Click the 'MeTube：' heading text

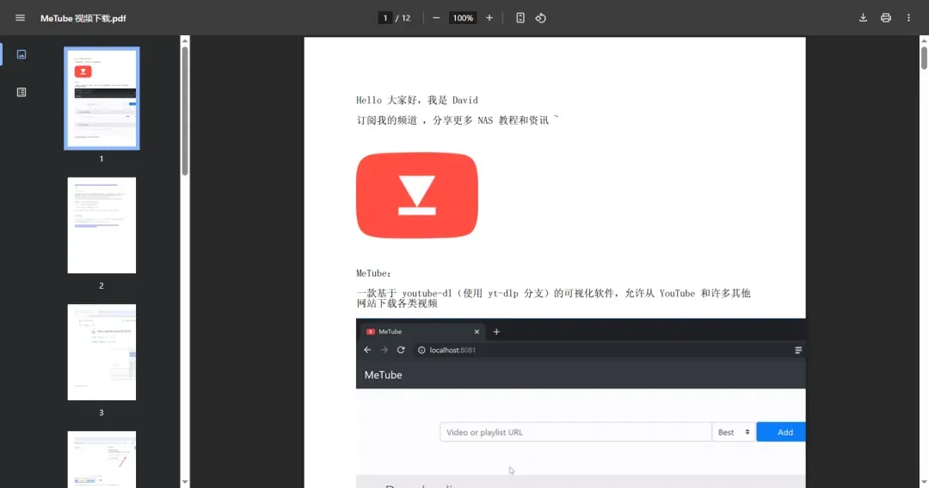tap(374, 273)
